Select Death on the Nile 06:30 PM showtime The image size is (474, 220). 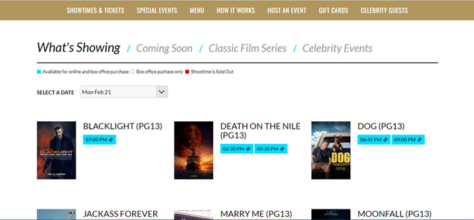coord(236,149)
